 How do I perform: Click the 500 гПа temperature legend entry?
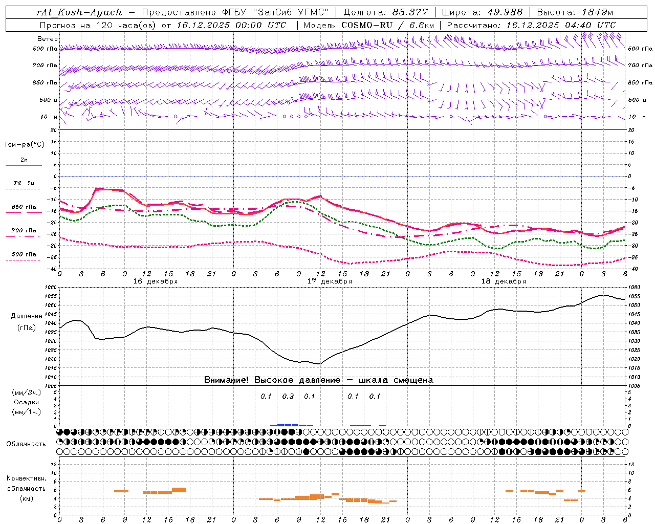(24, 254)
